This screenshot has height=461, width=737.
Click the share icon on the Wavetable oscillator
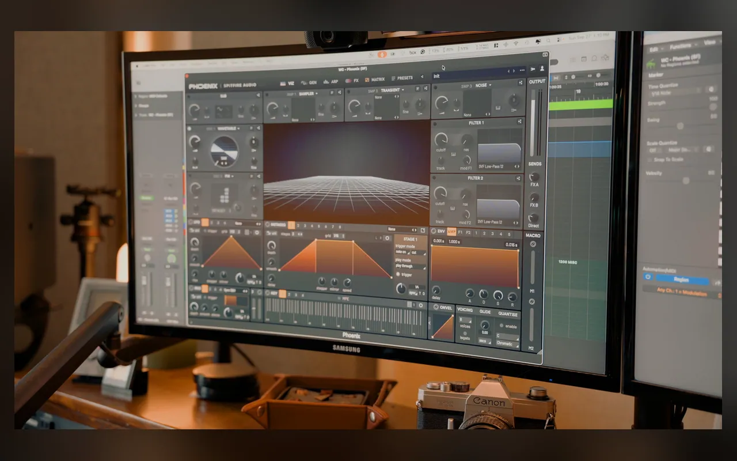(258, 128)
